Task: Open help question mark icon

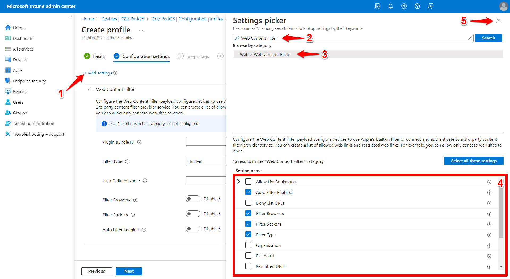Action: click(x=417, y=6)
